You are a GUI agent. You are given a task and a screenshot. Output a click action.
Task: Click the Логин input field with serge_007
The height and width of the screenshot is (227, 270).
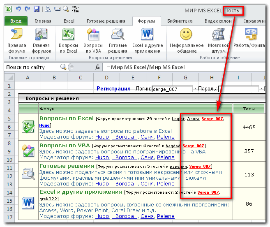click(x=172, y=89)
